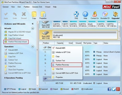
Task: Open the Facebook icon in footer
Action: click(109, 89)
